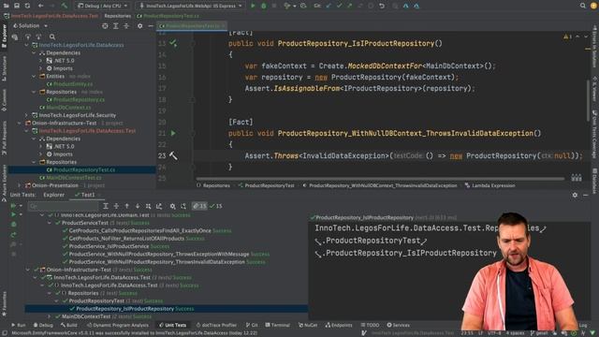Click the Save All icon in top toolbar
Viewport: 599px width, 337px height.
point(17,6)
